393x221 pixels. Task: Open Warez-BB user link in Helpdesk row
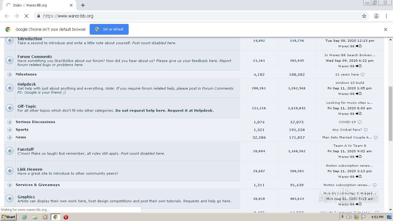tap(346, 94)
